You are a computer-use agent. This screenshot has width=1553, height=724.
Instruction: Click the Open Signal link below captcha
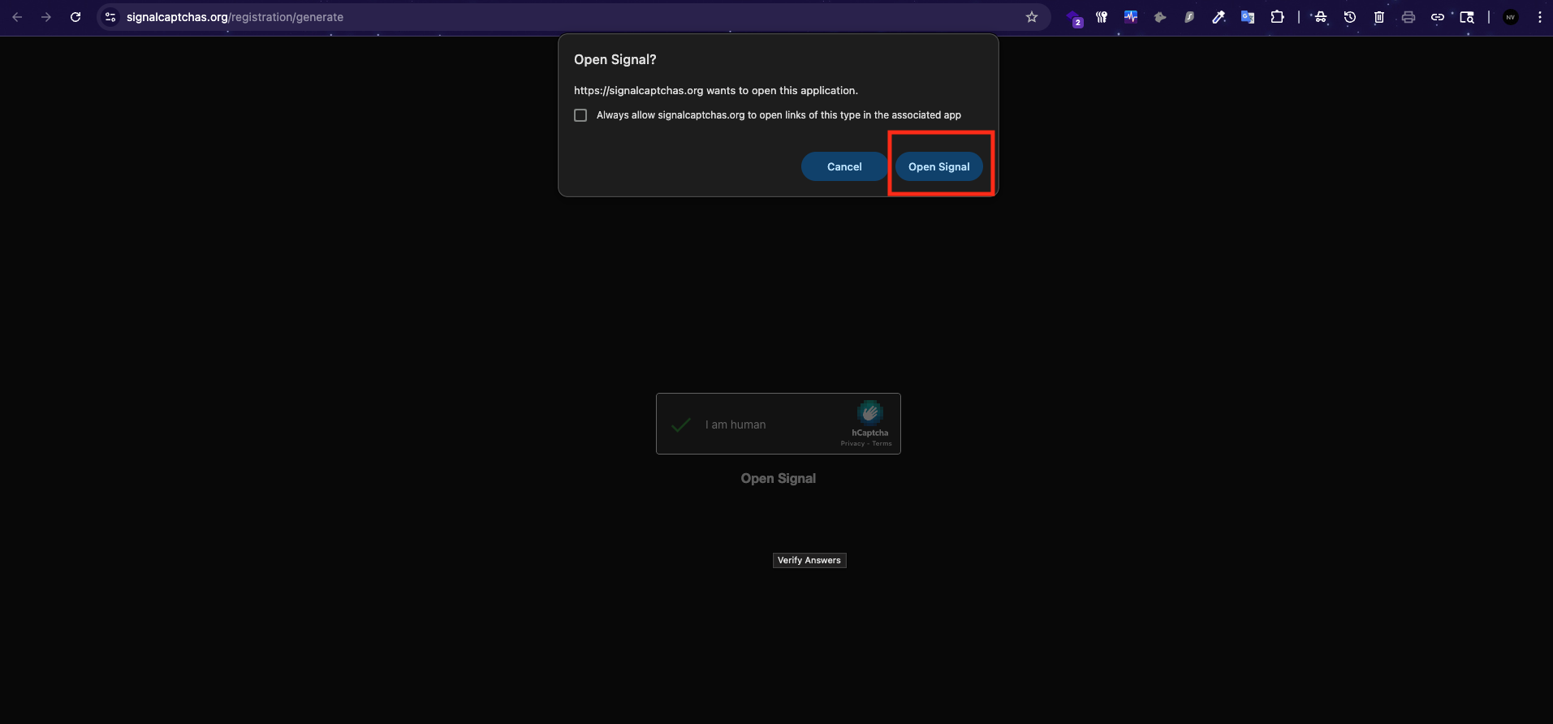(779, 479)
